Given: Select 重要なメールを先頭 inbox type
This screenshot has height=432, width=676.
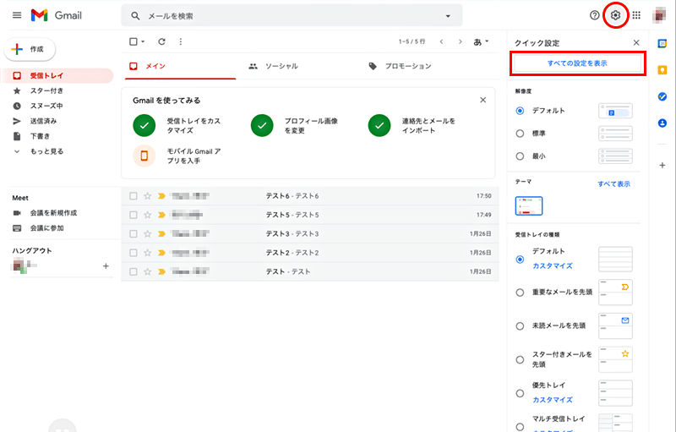Looking at the screenshot, I should 520,293.
